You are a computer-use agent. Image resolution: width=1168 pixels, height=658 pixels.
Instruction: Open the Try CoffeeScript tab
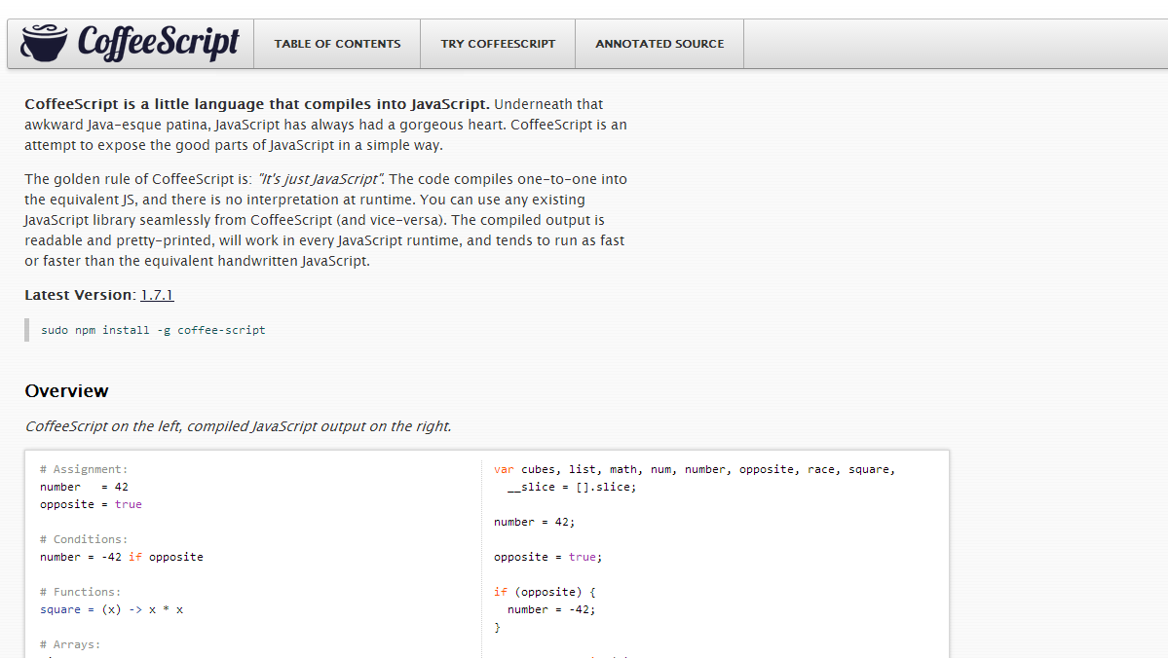(x=498, y=44)
